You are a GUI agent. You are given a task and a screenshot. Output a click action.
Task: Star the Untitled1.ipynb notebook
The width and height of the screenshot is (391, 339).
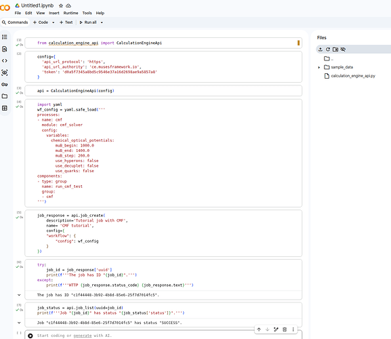[x=61, y=5]
